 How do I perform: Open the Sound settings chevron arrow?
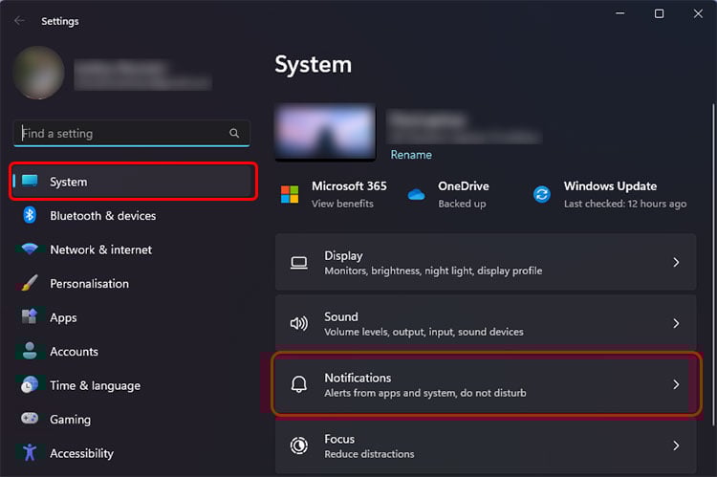(x=676, y=324)
